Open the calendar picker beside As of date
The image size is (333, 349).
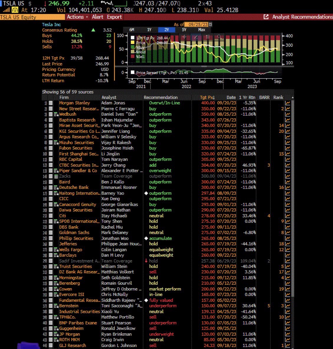point(211,24)
